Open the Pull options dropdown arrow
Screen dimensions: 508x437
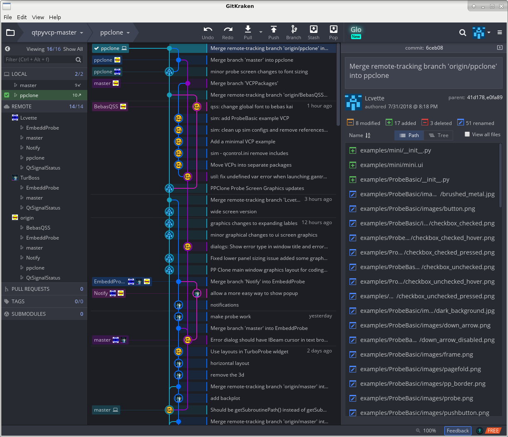[x=261, y=32]
